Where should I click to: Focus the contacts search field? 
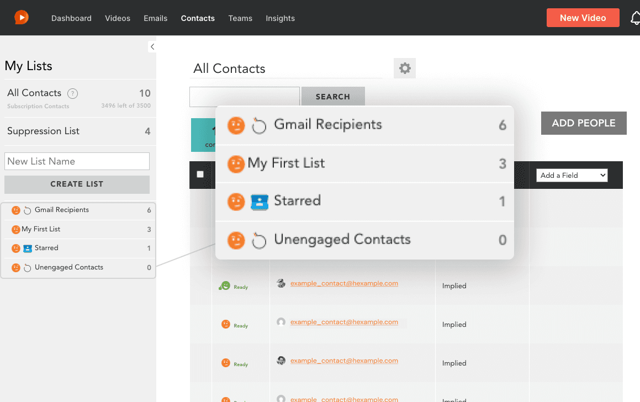(245, 97)
